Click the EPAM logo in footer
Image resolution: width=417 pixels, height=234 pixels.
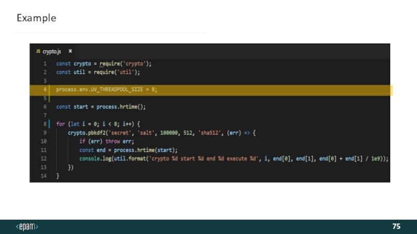click(27, 227)
